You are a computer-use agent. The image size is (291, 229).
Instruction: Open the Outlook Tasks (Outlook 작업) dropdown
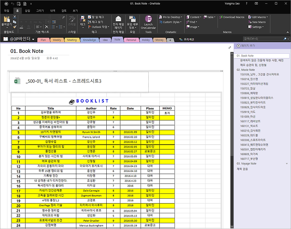[x=99, y=27]
